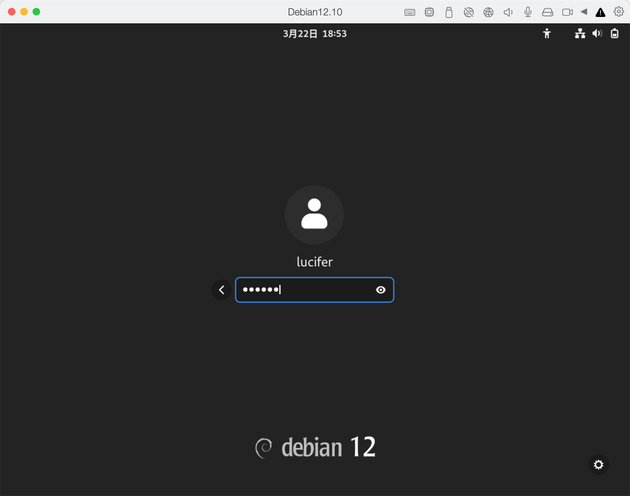This screenshot has height=496, width=630.
Task: Click the left-pointing triangle toolbar button
Action: pyautogui.click(x=584, y=12)
